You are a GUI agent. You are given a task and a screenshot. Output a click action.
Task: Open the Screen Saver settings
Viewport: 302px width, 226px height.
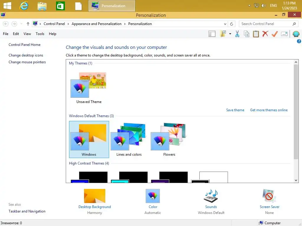(270, 202)
